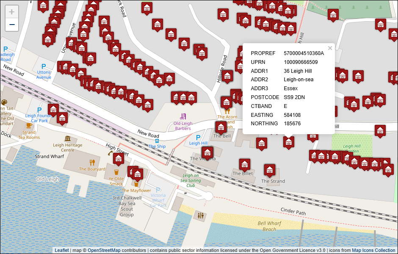This screenshot has height=254, width=398.
Task: Click the PROPREF value 5700004510360A
Action: tap(304, 53)
